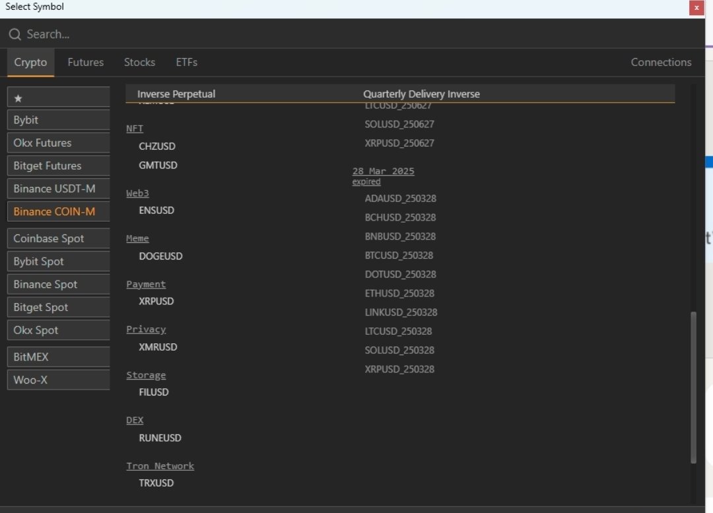The image size is (713, 513).
Task: Click the symbol list vertical scrollbar thumb
Action: tap(693, 388)
